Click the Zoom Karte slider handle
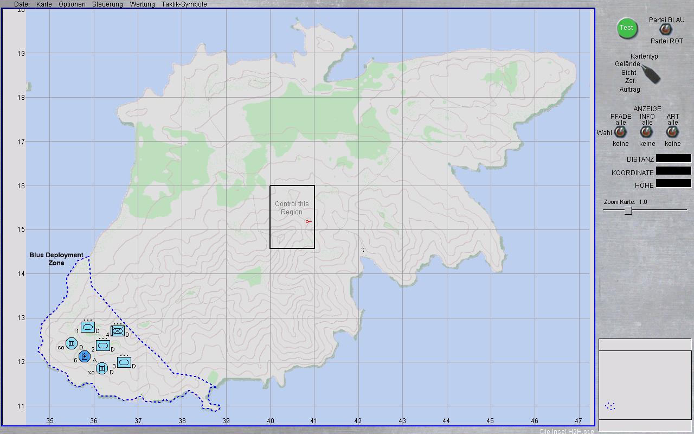 (x=628, y=210)
